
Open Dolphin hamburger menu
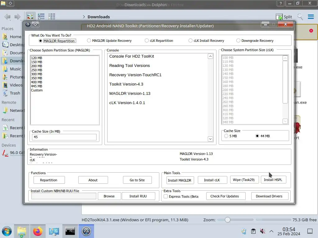[x=311, y=17]
